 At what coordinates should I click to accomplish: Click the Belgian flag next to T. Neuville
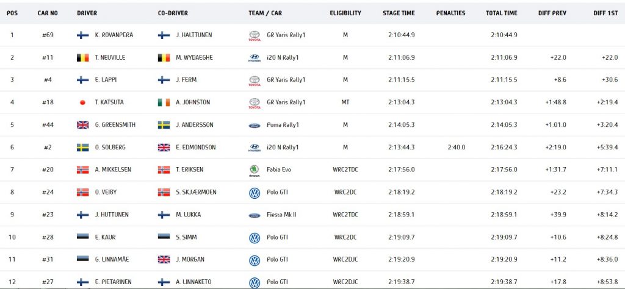83,58
